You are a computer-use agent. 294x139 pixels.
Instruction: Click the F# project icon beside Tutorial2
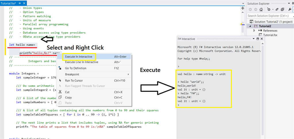(256, 26)
